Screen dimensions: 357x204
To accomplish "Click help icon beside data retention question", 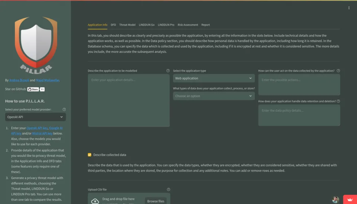I will click(338, 101).
